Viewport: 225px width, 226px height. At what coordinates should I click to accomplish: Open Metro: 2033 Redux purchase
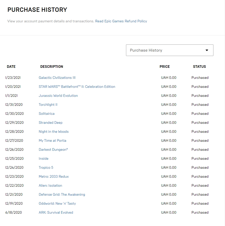pos(54,177)
